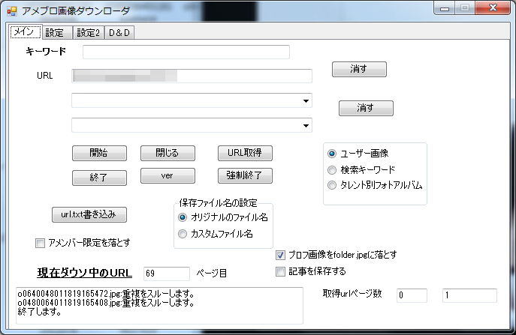
Task: Switch to the メイン tab
Action: tap(25, 32)
